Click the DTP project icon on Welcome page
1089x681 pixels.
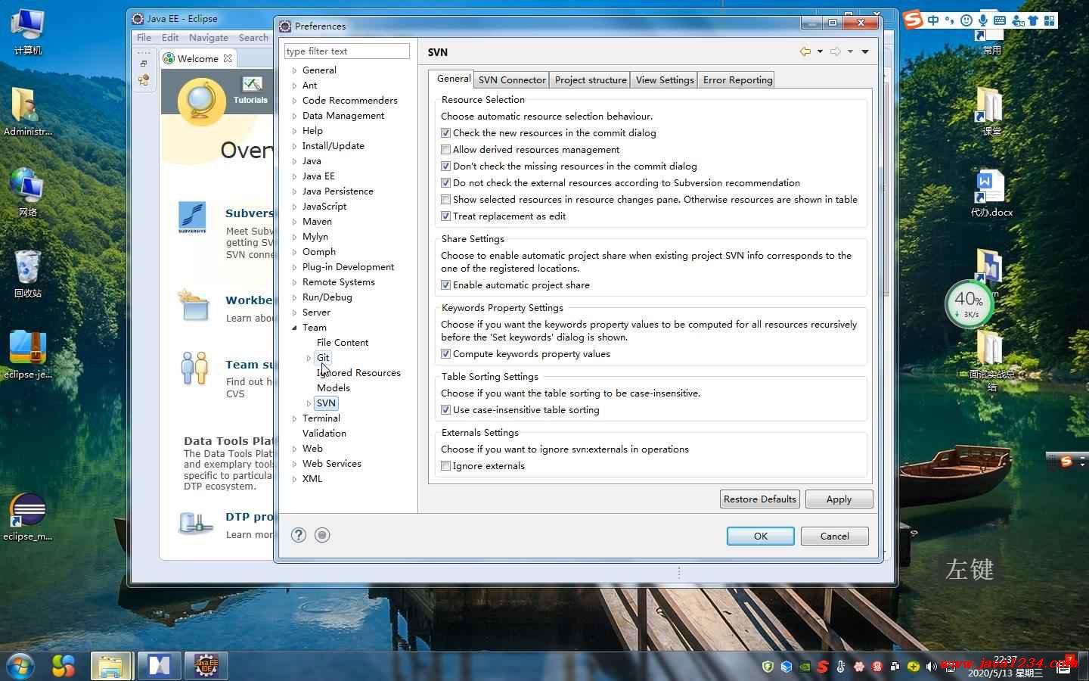pyautogui.click(x=195, y=522)
